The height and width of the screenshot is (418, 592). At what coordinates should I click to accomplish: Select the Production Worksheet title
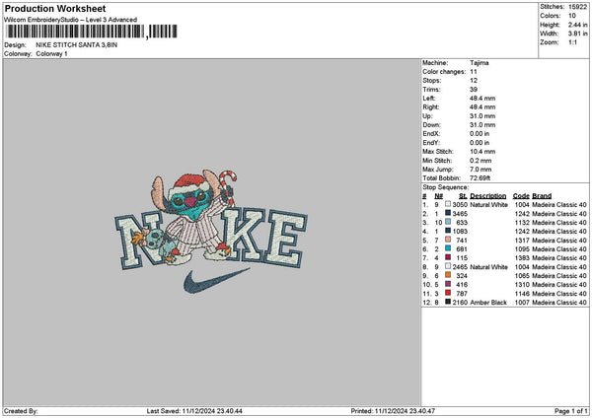(x=55, y=9)
